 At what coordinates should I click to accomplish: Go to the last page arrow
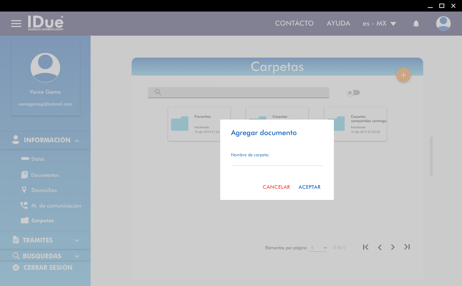tap(407, 247)
